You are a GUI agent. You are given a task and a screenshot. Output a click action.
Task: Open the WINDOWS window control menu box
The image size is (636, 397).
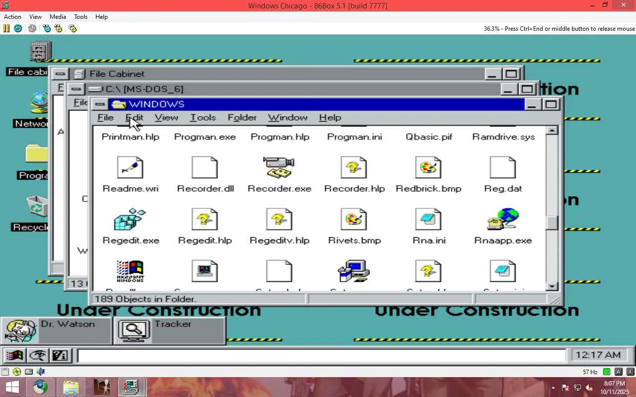point(100,104)
